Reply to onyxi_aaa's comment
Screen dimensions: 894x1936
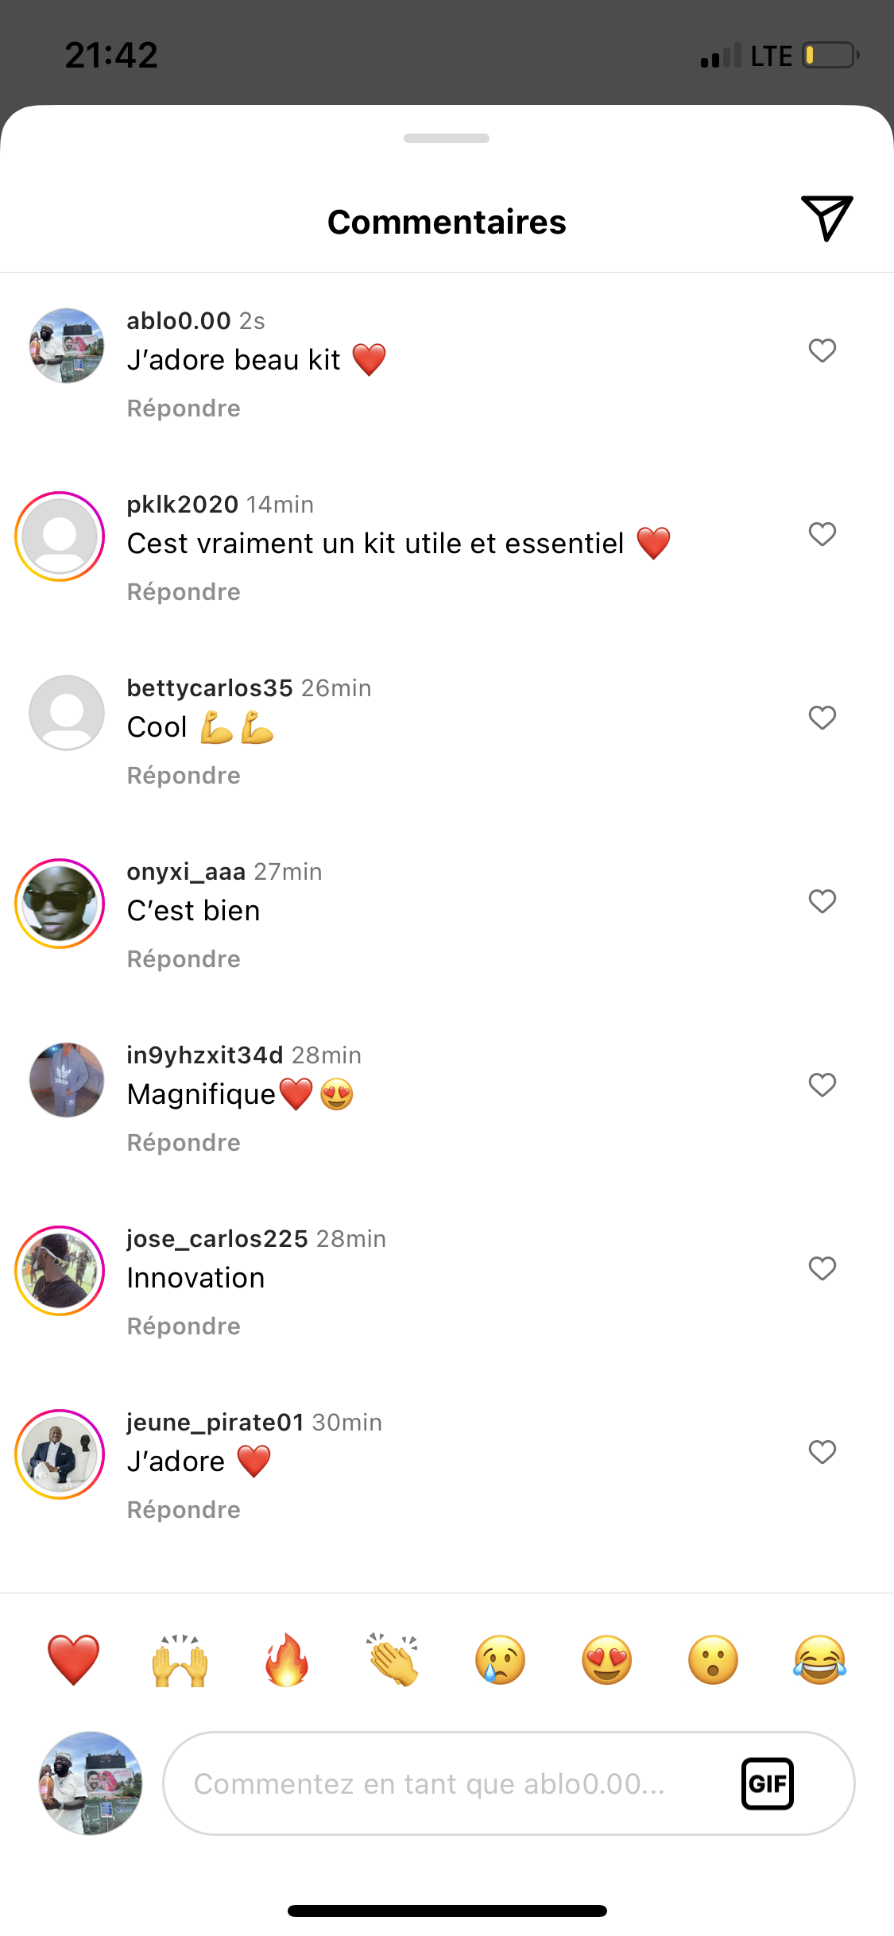coord(184,959)
